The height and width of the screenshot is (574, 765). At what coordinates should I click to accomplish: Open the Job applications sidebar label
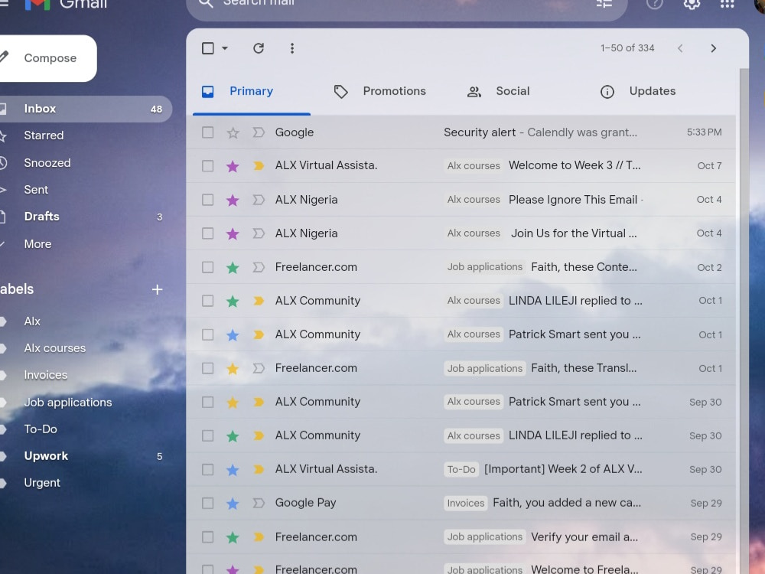(68, 403)
